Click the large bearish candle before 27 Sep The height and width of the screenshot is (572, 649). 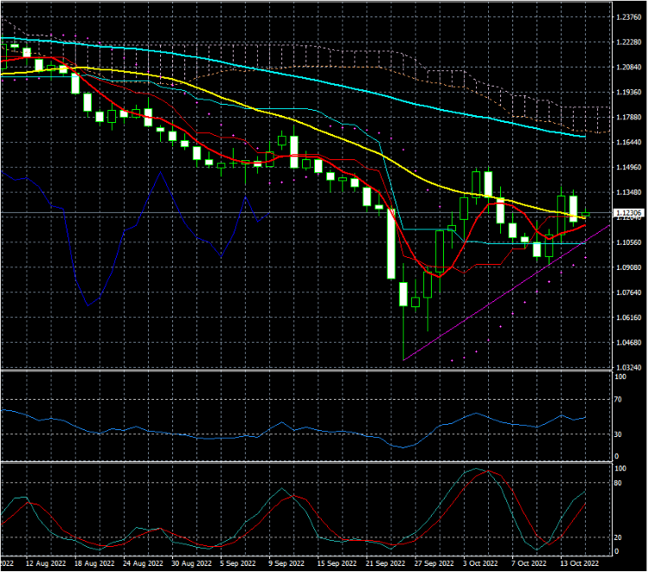tap(391, 244)
